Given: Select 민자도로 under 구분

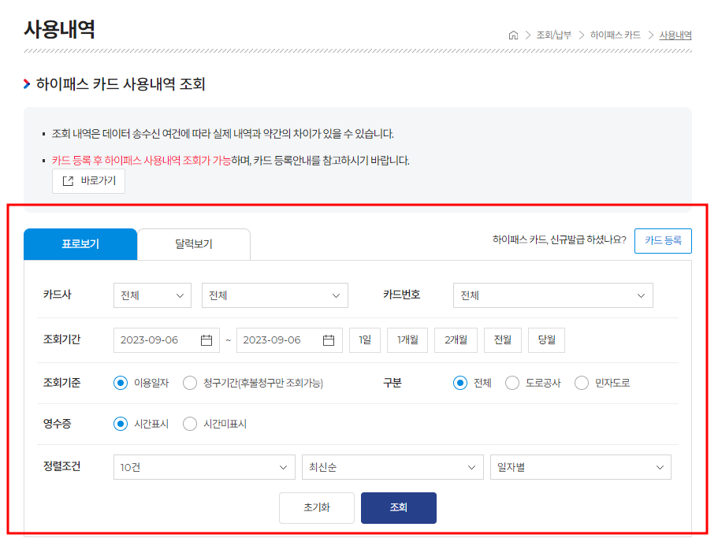Looking at the screenshot, I should tap(581, 382).
